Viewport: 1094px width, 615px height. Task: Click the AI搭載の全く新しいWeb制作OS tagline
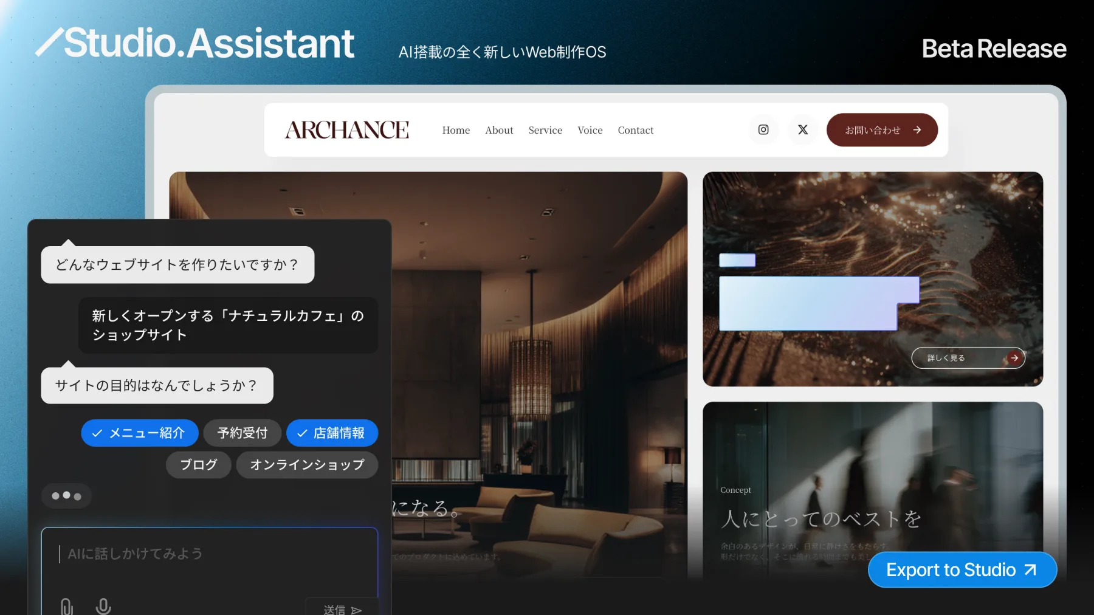coord(503,52)
